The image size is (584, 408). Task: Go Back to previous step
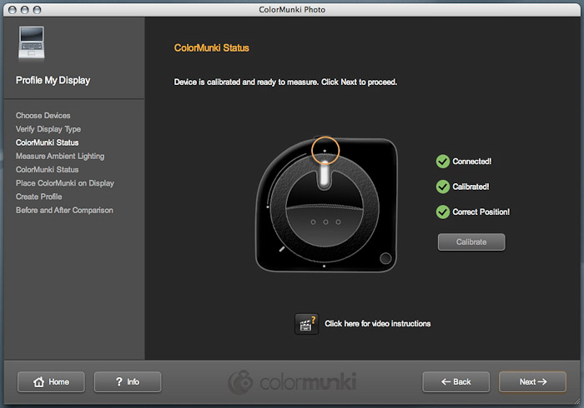[x=456, y=382]
